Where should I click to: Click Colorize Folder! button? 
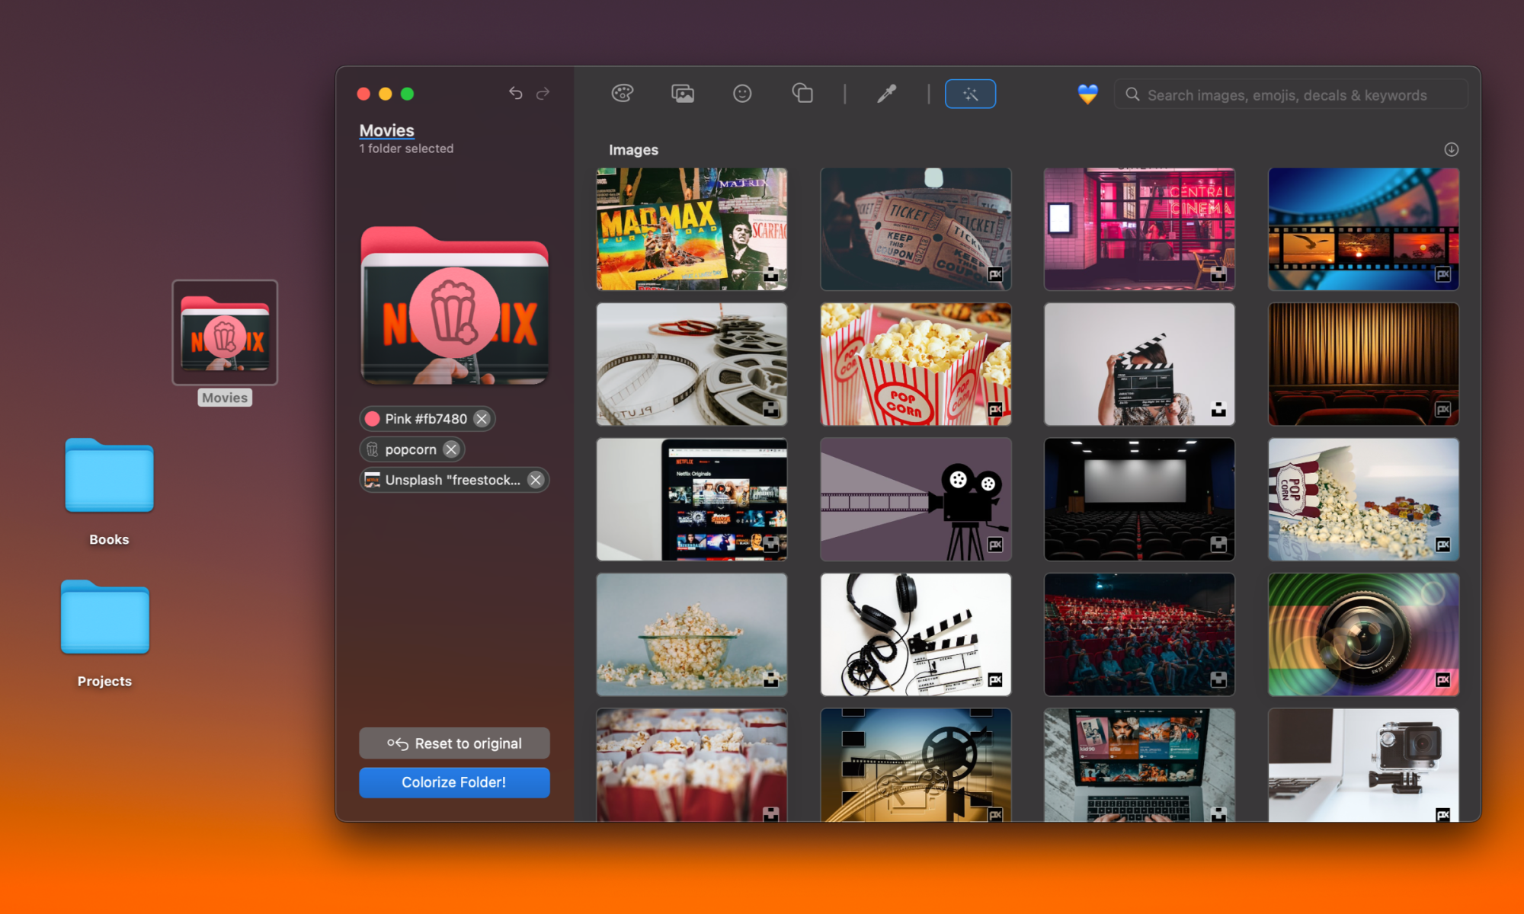(x=454, y=782)
